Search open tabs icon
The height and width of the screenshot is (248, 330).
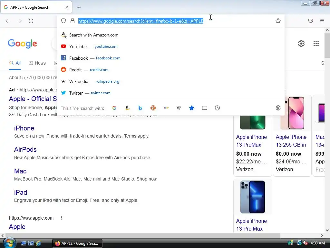(x=205, y=108)
